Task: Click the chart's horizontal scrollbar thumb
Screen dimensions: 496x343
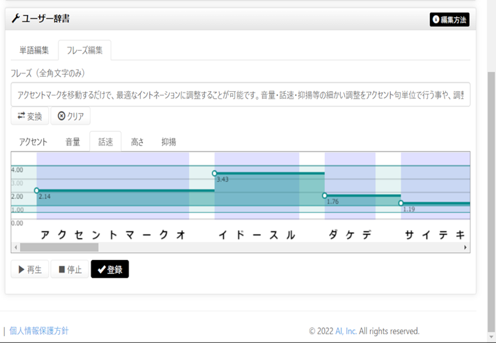Action: tap(59, 247)
